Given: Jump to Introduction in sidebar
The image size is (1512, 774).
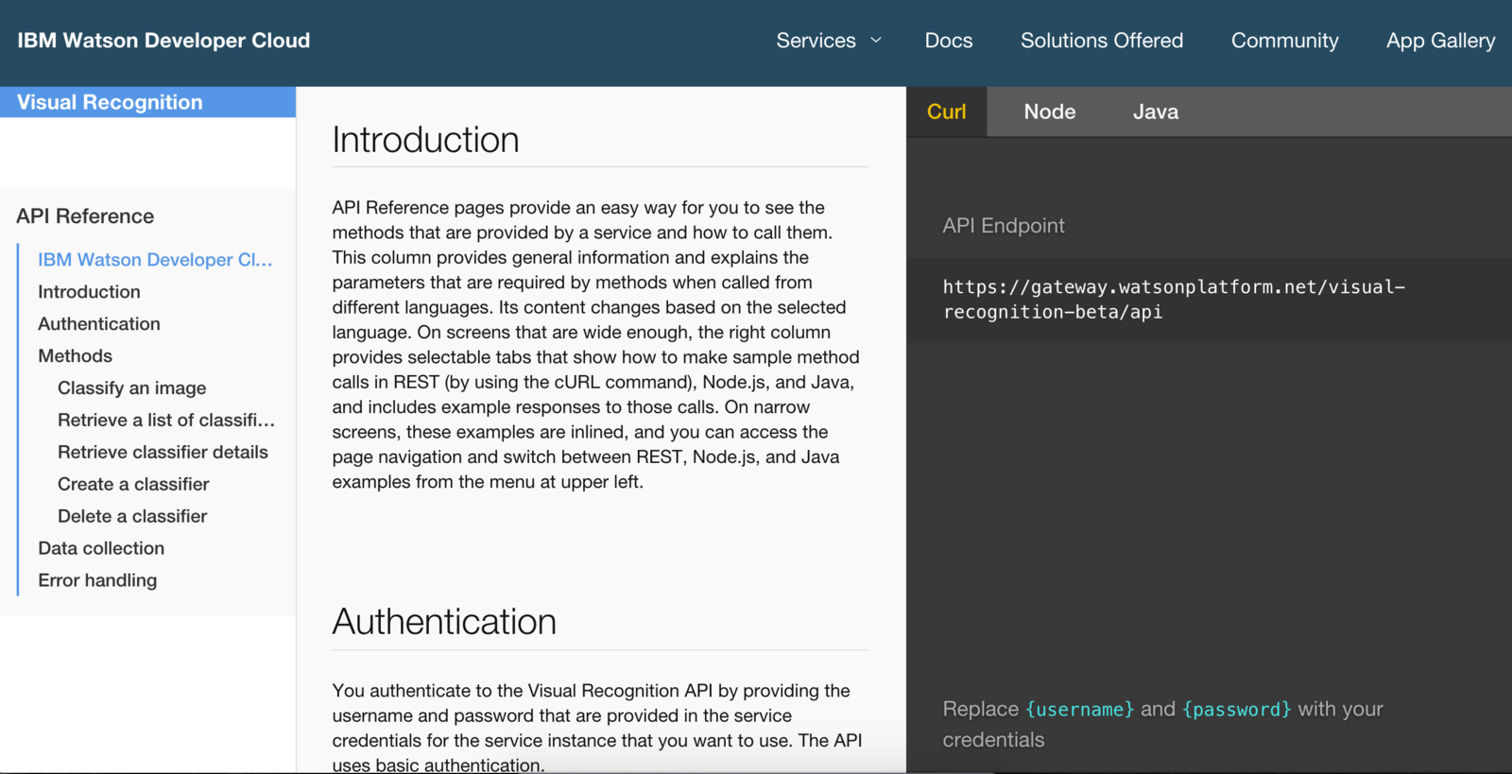Looking at the screenshot, I should [x=89, y=291].
